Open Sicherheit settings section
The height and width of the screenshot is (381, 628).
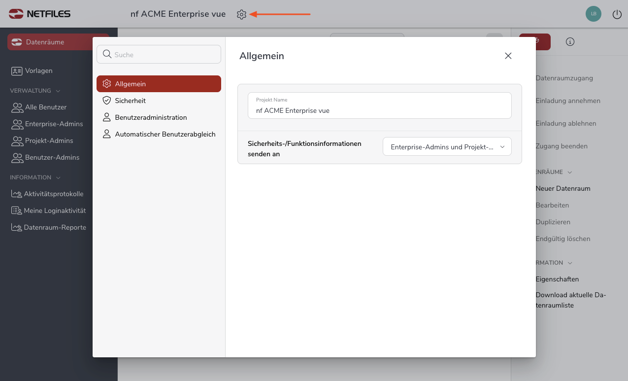point(130,101)
